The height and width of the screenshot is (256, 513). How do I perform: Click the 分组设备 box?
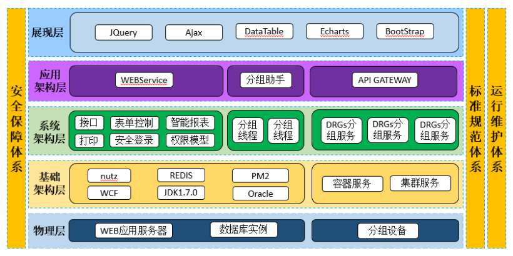pyautogui.click(x=388, y=230)
